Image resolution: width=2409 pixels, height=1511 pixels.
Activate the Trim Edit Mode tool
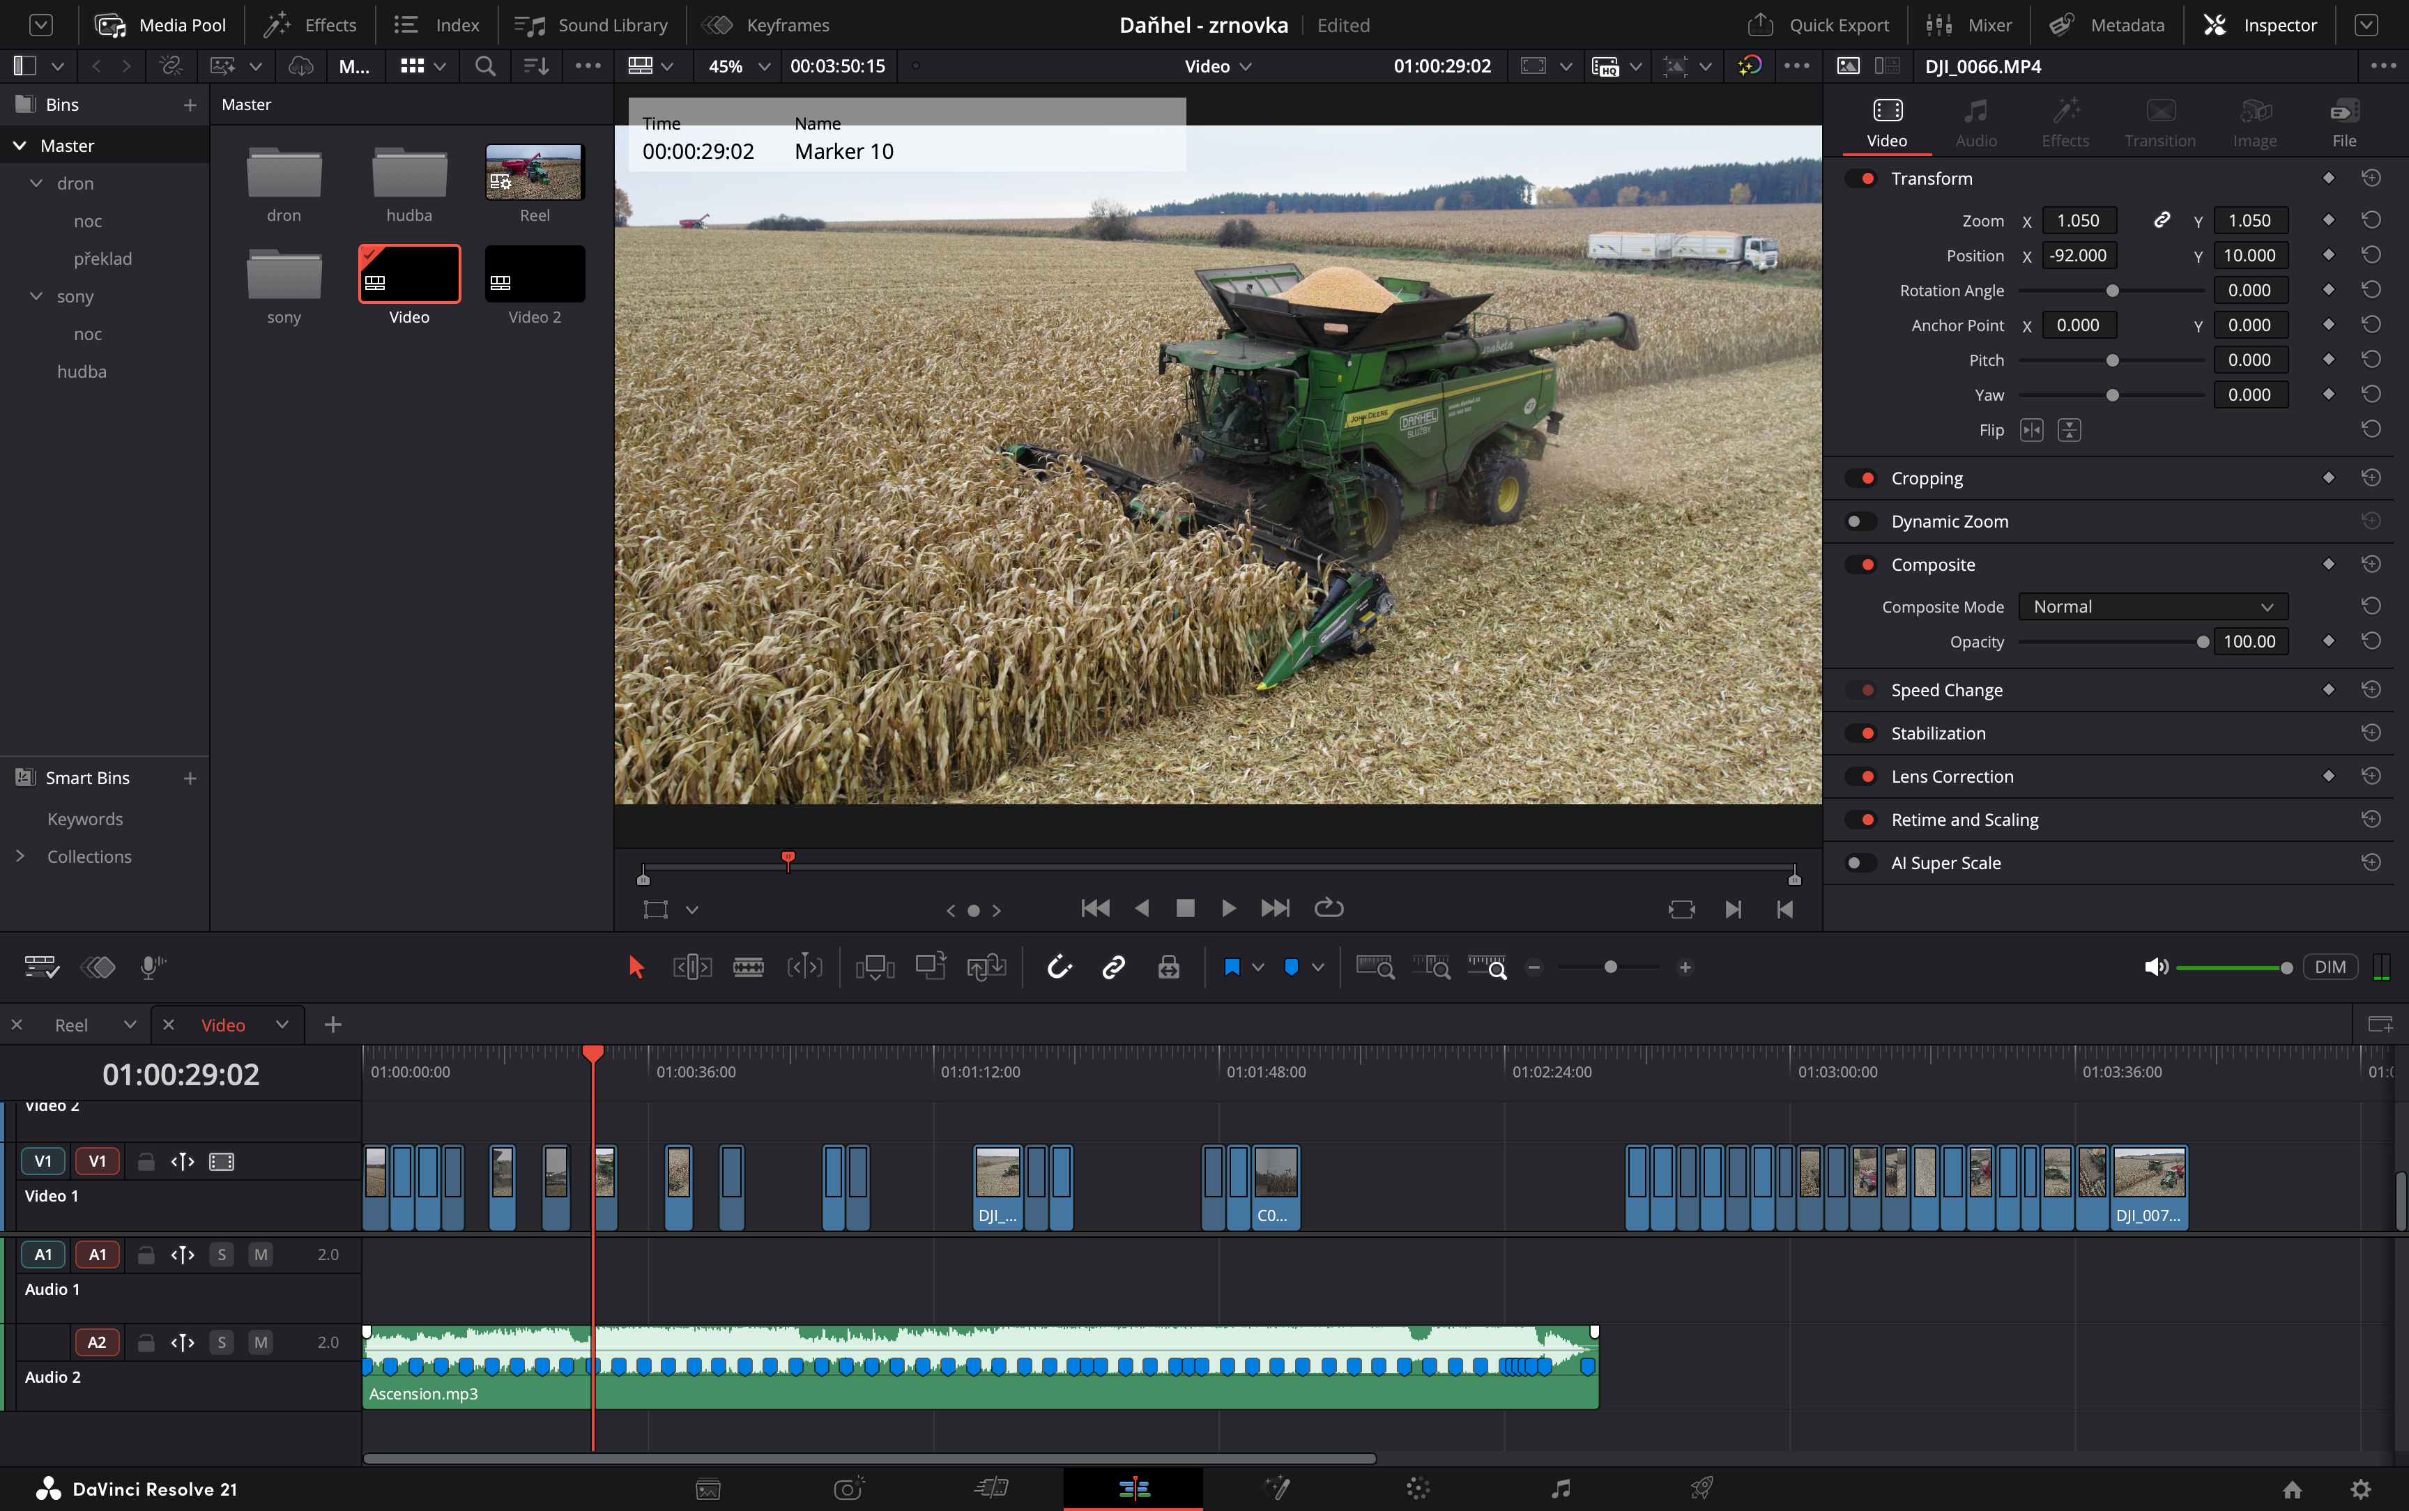[691, 967]
